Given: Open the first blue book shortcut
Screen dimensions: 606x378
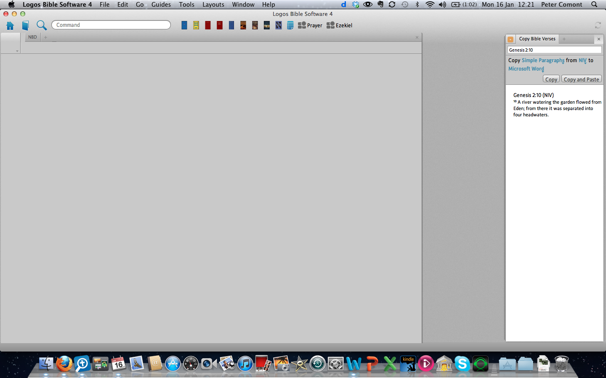Looking at the screenshot, I should 184,25.
